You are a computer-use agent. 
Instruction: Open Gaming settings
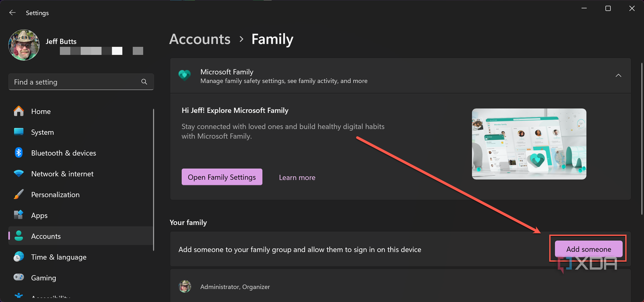tap(81, 278)
